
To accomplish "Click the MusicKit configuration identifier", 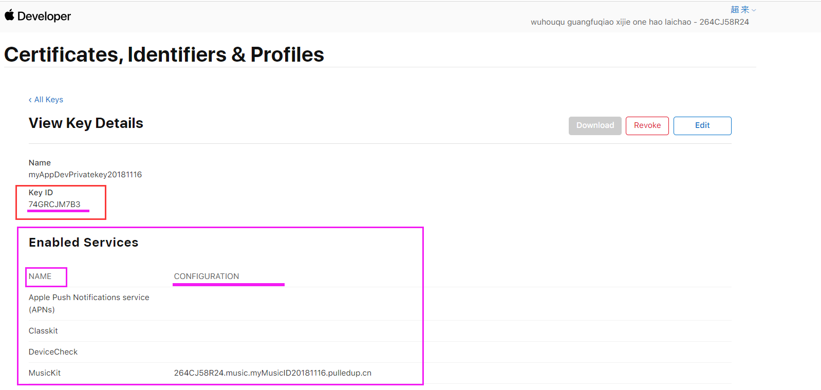I will 273,373.
